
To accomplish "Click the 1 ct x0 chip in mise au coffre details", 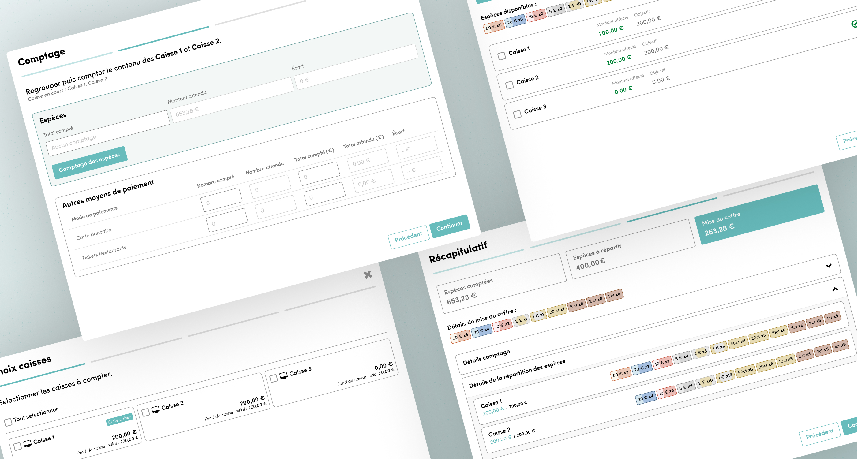I will click(615, 295).
